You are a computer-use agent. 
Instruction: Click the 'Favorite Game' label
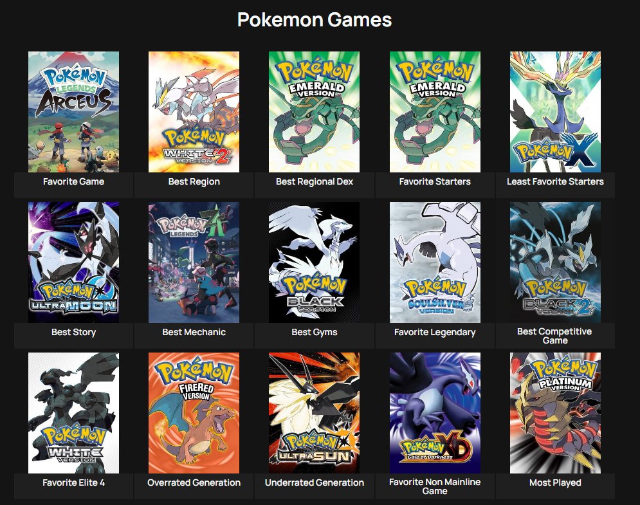pyautogui.click(x=73, y=181)
